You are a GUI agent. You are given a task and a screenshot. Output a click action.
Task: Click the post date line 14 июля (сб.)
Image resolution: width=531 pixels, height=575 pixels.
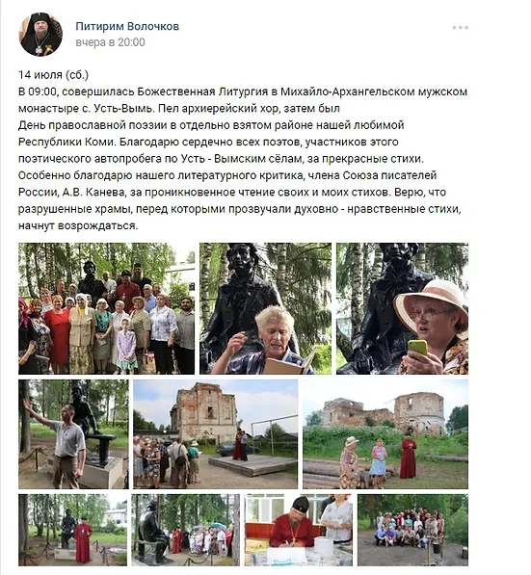[54, 75]
